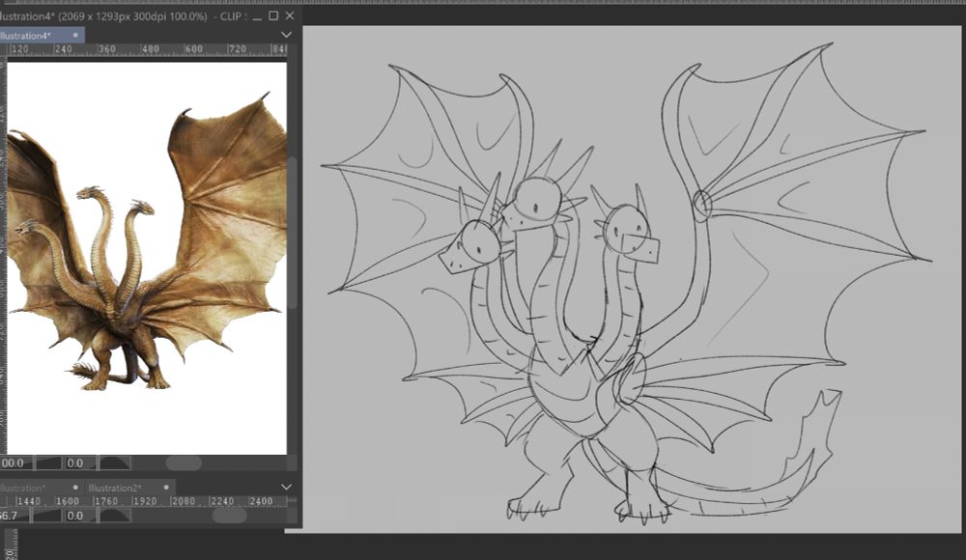
Task: Click the zoom percentage field showing 100.0
Action: pyautogui.click(x=14, y=462)
